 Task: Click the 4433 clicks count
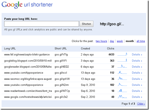click(111, 55)
